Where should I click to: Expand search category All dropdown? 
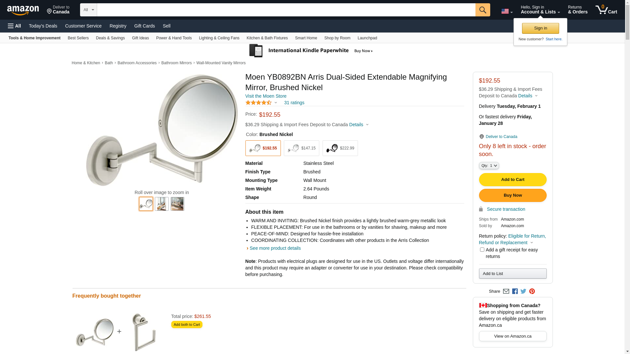[x=89, y=10]
